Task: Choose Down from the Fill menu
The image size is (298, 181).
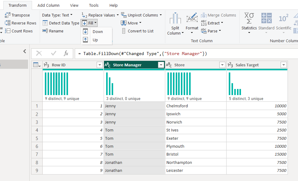Action: click(x=98, y=31)
